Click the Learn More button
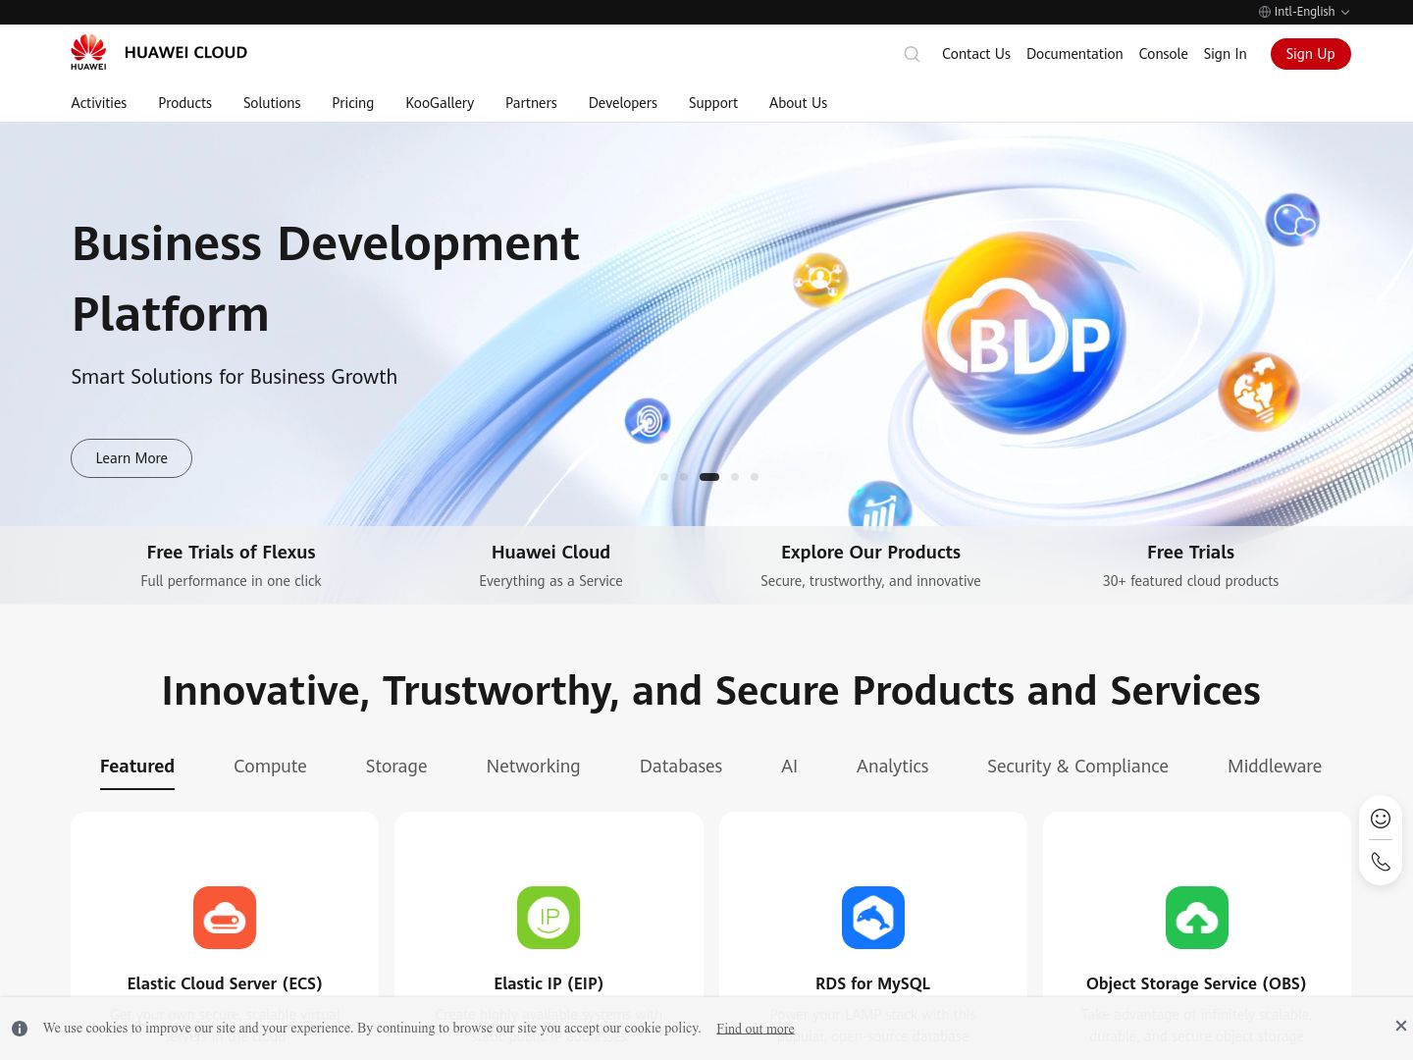Image resolution: width=1413 pixels, height=1060 pixels. (x=131, y=458)
